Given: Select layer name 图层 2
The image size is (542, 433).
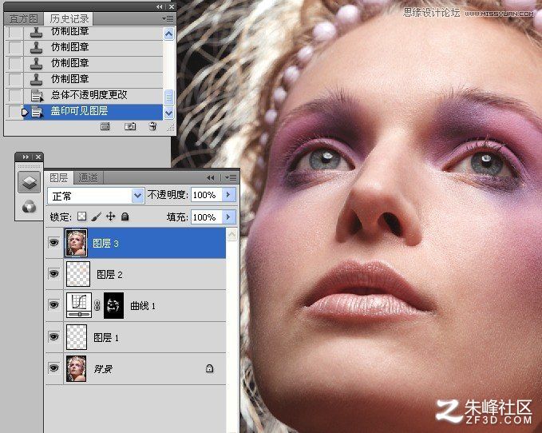Looking at the screenshot, I should pos(109,275).
